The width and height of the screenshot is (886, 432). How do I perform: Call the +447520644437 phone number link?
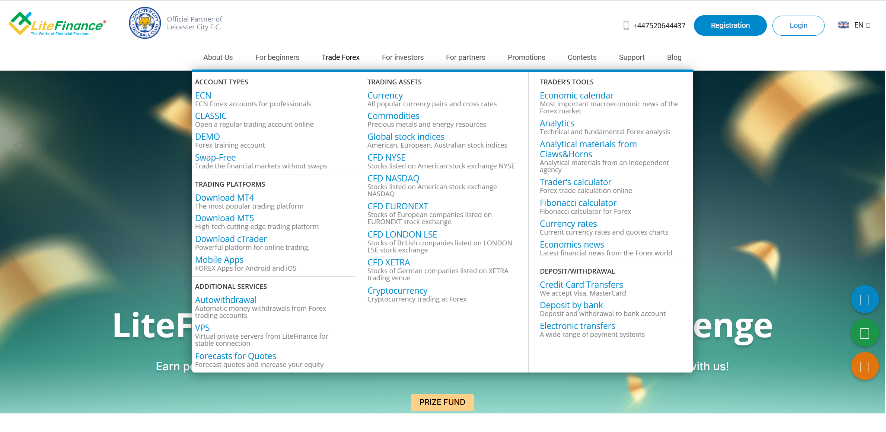(659, 26)
